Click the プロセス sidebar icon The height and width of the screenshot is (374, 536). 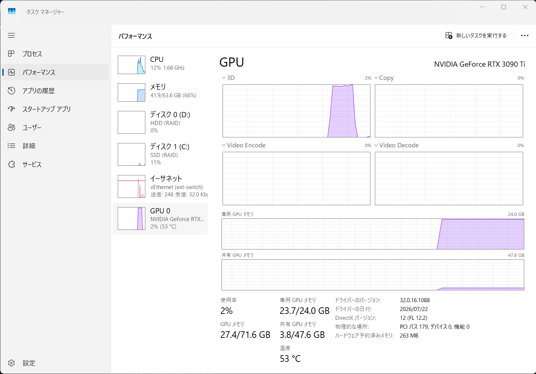[x=11, y=54]
